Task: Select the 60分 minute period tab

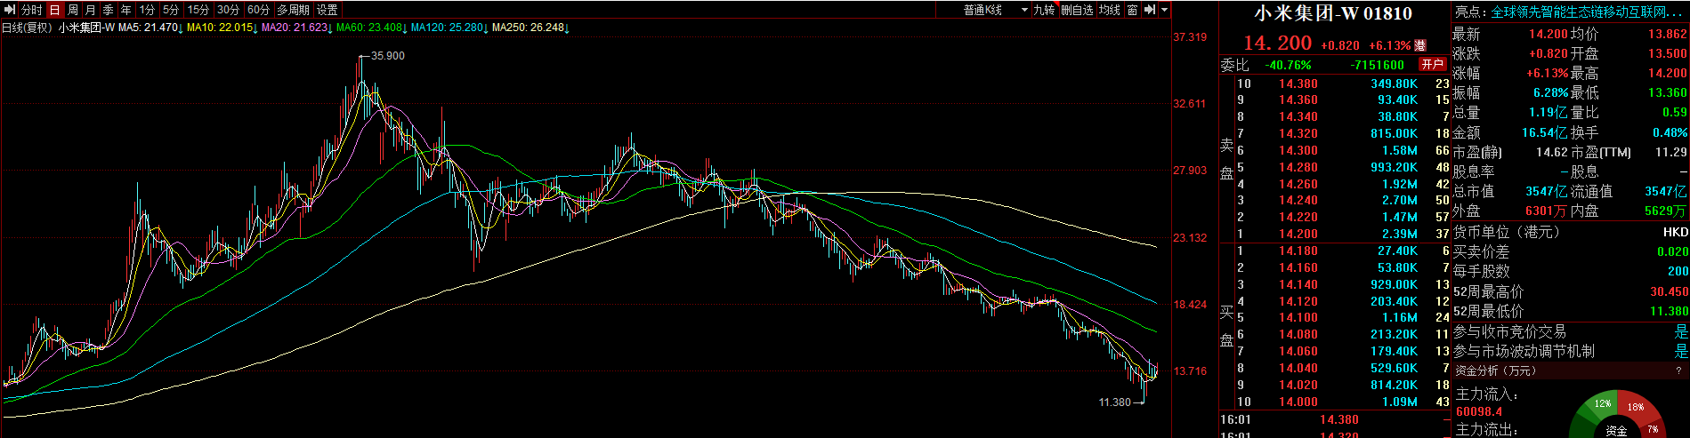Action: tap(258, 10)
